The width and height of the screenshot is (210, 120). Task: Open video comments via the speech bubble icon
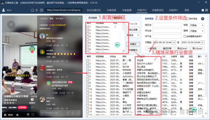[x=32, y=68]
